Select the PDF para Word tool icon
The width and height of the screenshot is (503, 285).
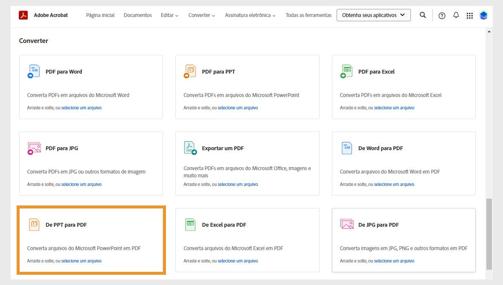pos(34,71)
